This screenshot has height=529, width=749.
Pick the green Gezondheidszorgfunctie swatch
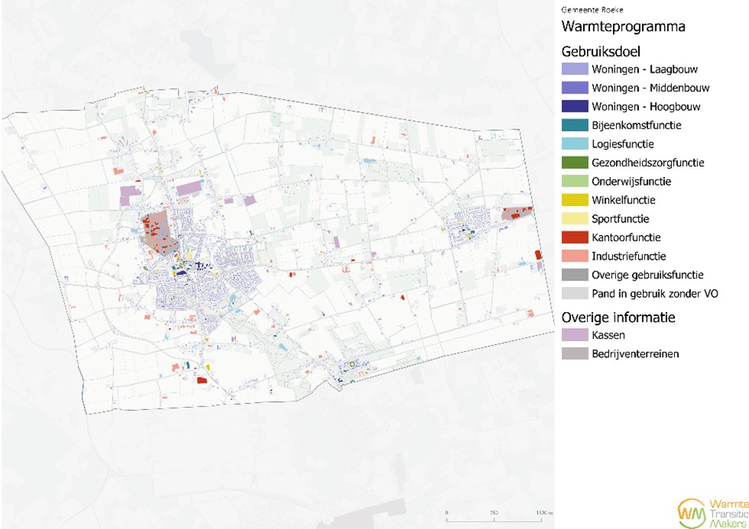click(574, 163)
